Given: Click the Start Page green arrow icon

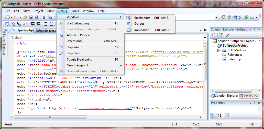Looking at the screenshot, I should pos(246,17).
